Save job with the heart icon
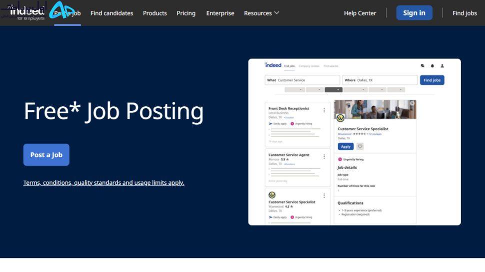This screenshot has width=485, height=272. tap(360, 147)
